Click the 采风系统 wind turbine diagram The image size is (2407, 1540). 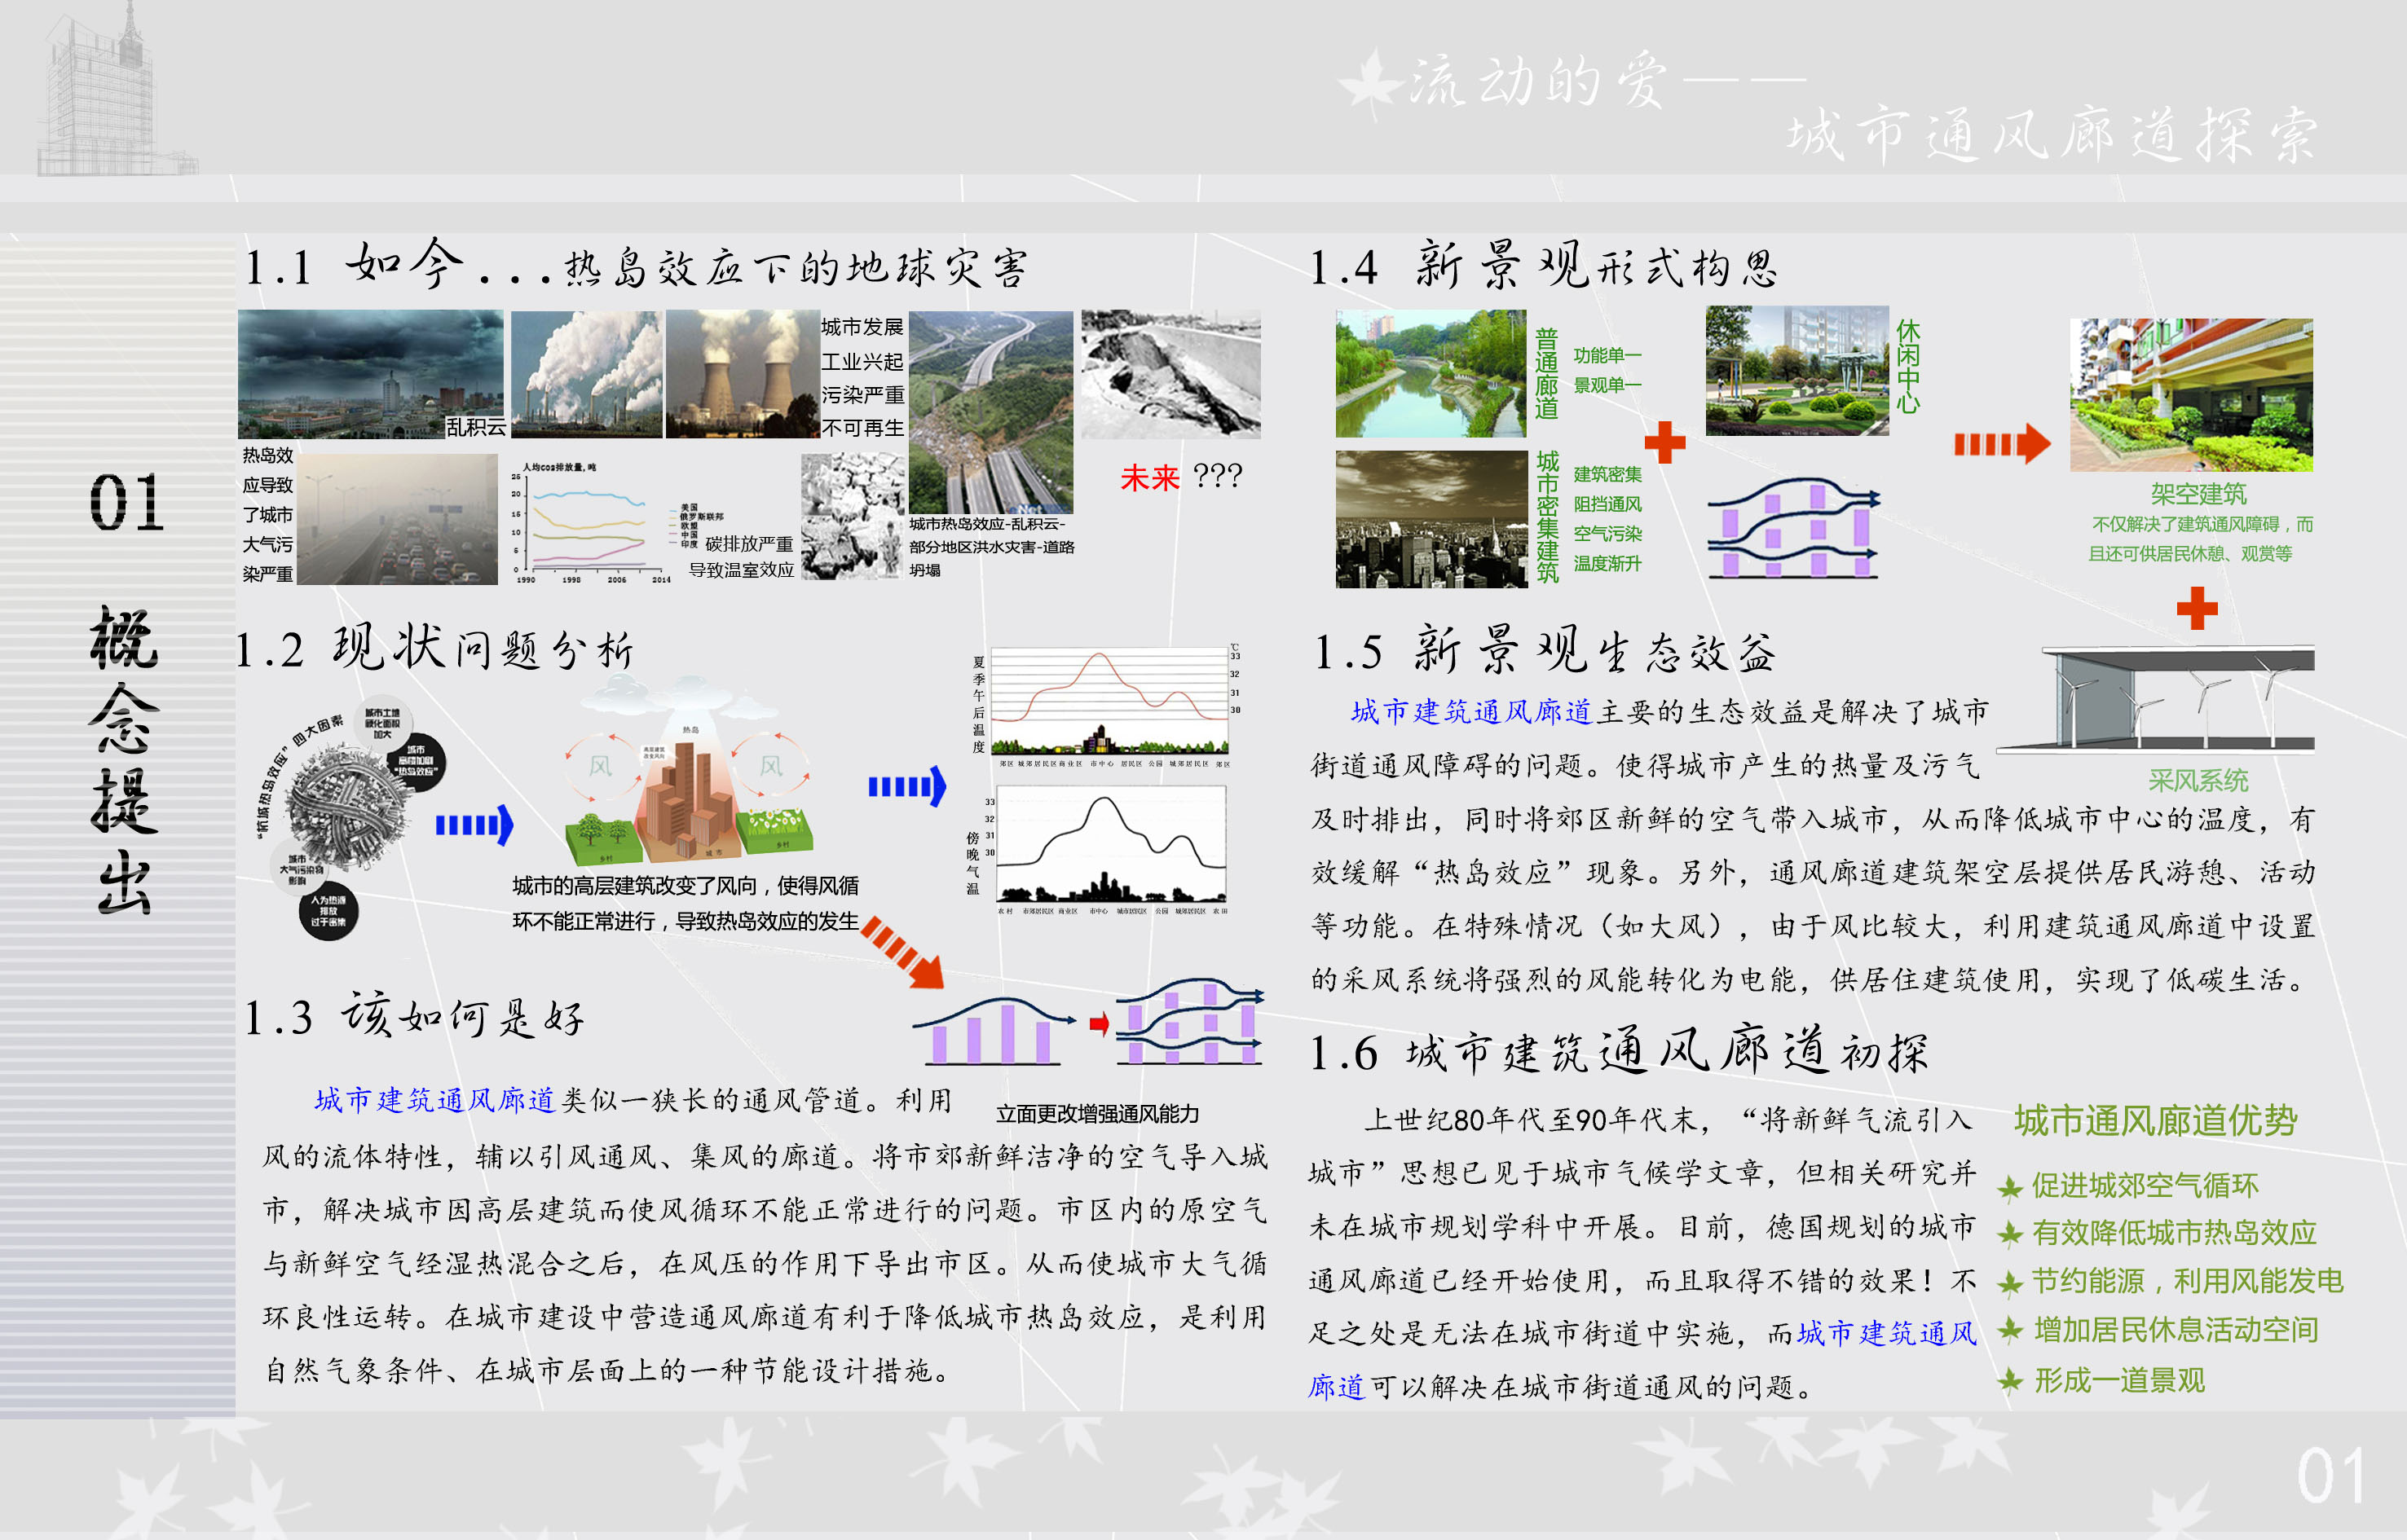[2156, 699]
